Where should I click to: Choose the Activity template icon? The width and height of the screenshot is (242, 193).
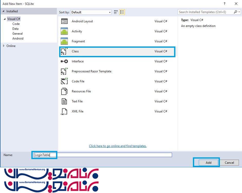(x=64, y=31)
